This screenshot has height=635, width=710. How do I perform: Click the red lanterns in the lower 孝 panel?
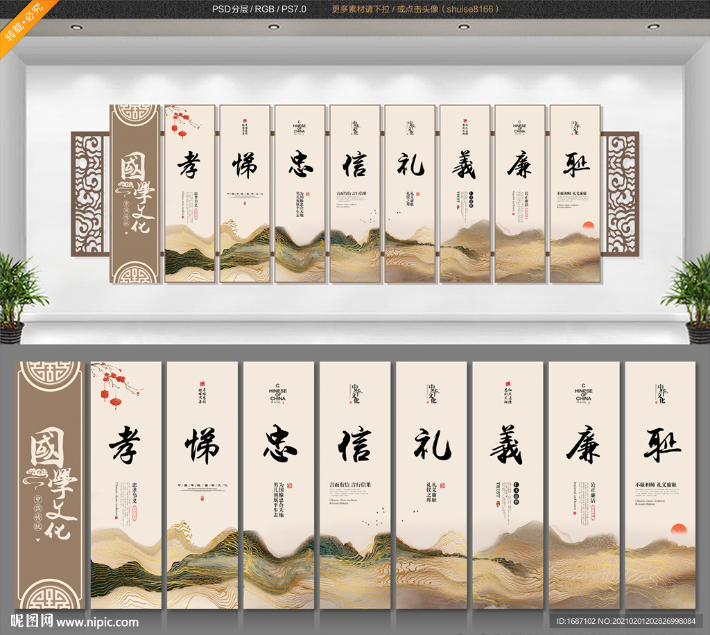110,397
